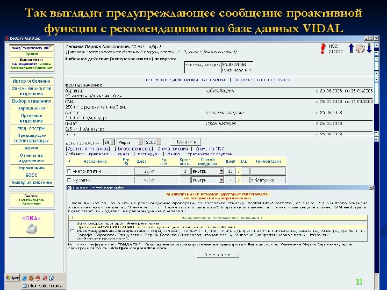Click the Комментарии column header
387x290 pixels.
click(x=268, y=162)
